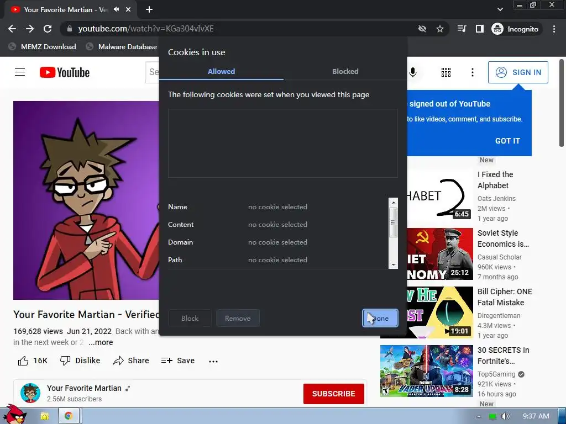Image resolution: width=566 pixels, height=424 pixels.
Task: Share the video
Action: [x=130, y=361]
